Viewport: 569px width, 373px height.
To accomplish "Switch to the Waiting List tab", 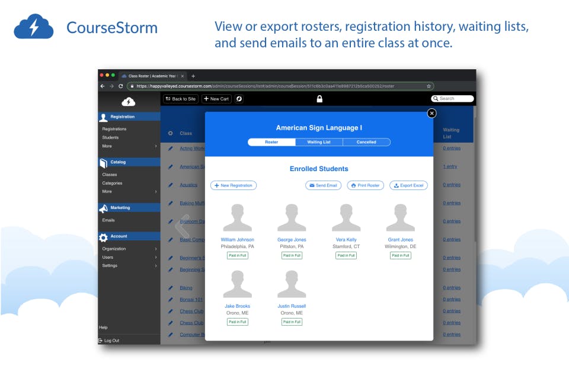I will coord(319,142).
